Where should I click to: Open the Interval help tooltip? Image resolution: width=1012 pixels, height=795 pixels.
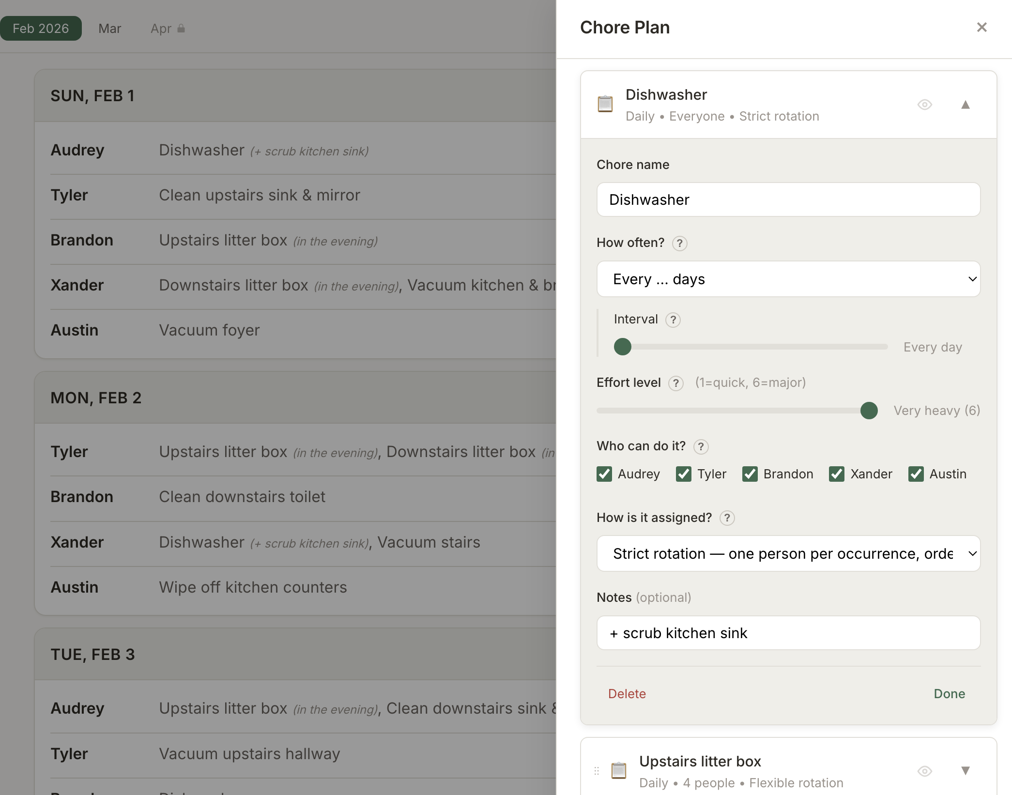tap(674, 320)
